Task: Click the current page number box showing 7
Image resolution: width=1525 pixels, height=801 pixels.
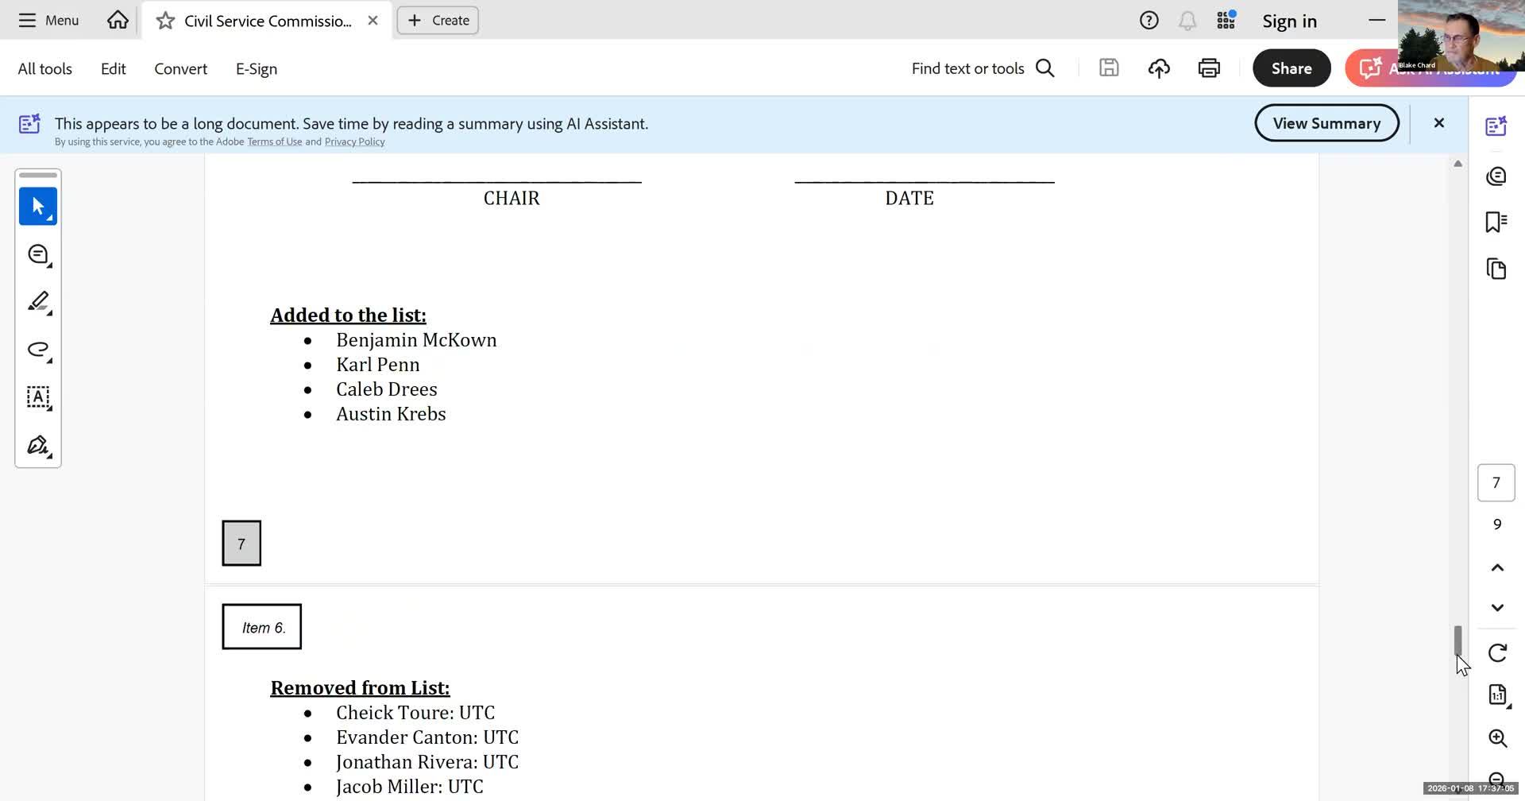Action: (x=1496, y=483)
